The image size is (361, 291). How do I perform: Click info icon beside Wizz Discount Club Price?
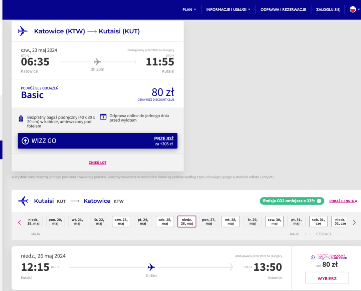click(x=313, y=257)
